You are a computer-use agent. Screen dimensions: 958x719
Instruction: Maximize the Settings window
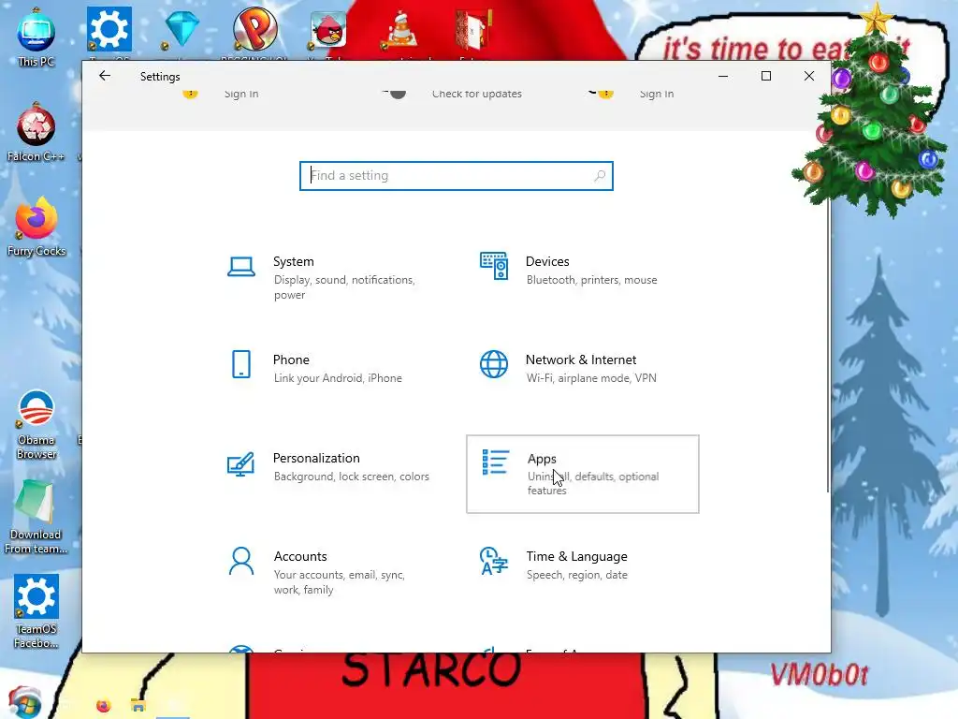[x=766, y=76]
